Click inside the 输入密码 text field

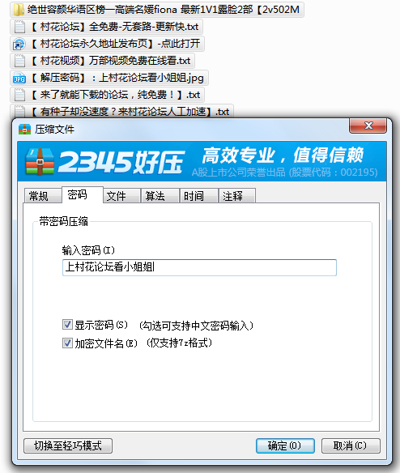pos(199,267)
